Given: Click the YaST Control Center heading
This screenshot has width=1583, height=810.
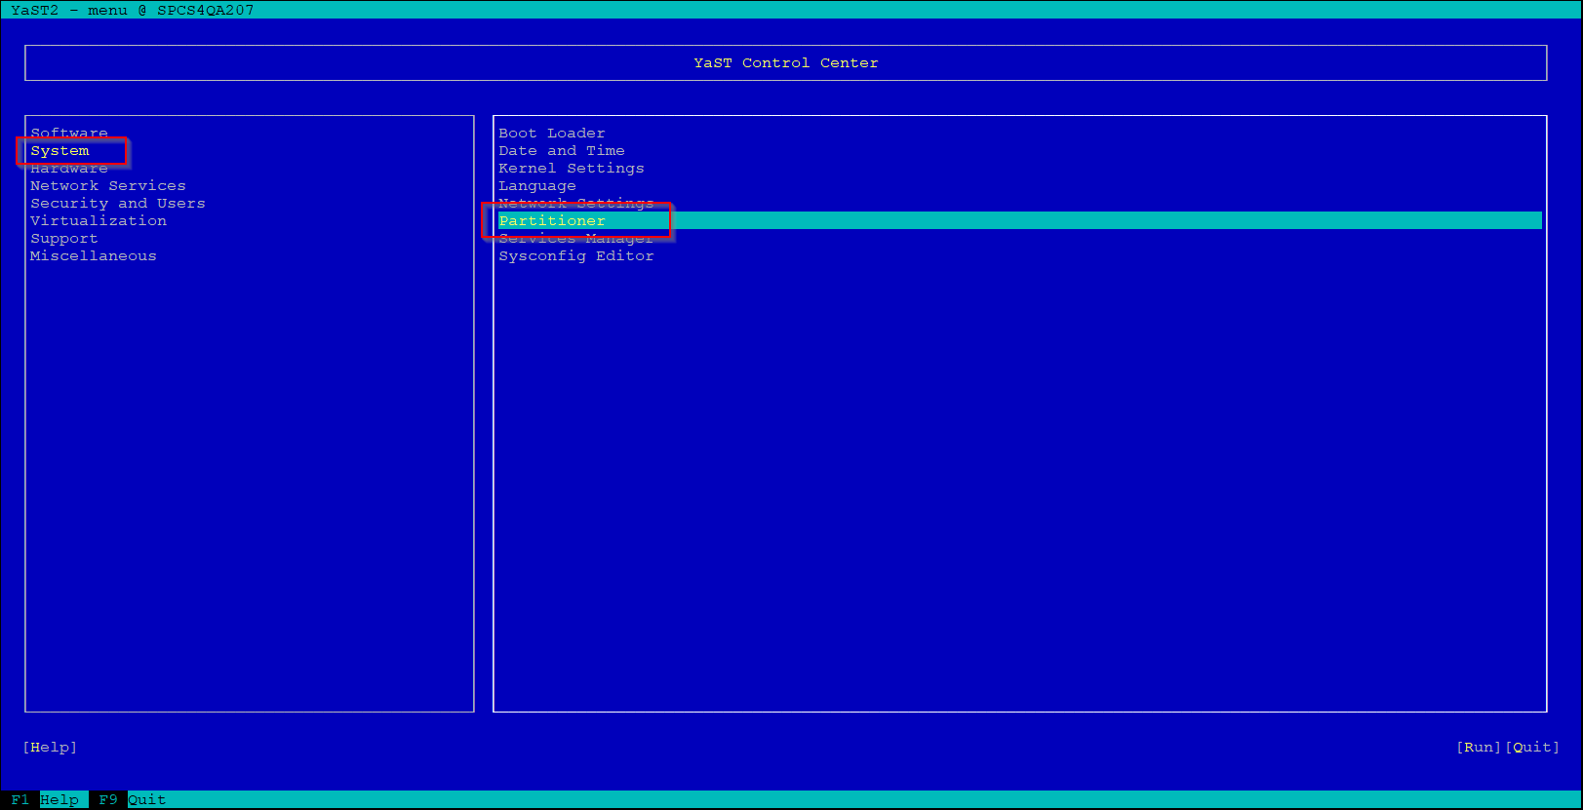Looking at the screenshot, I should [x=786, y=63].
